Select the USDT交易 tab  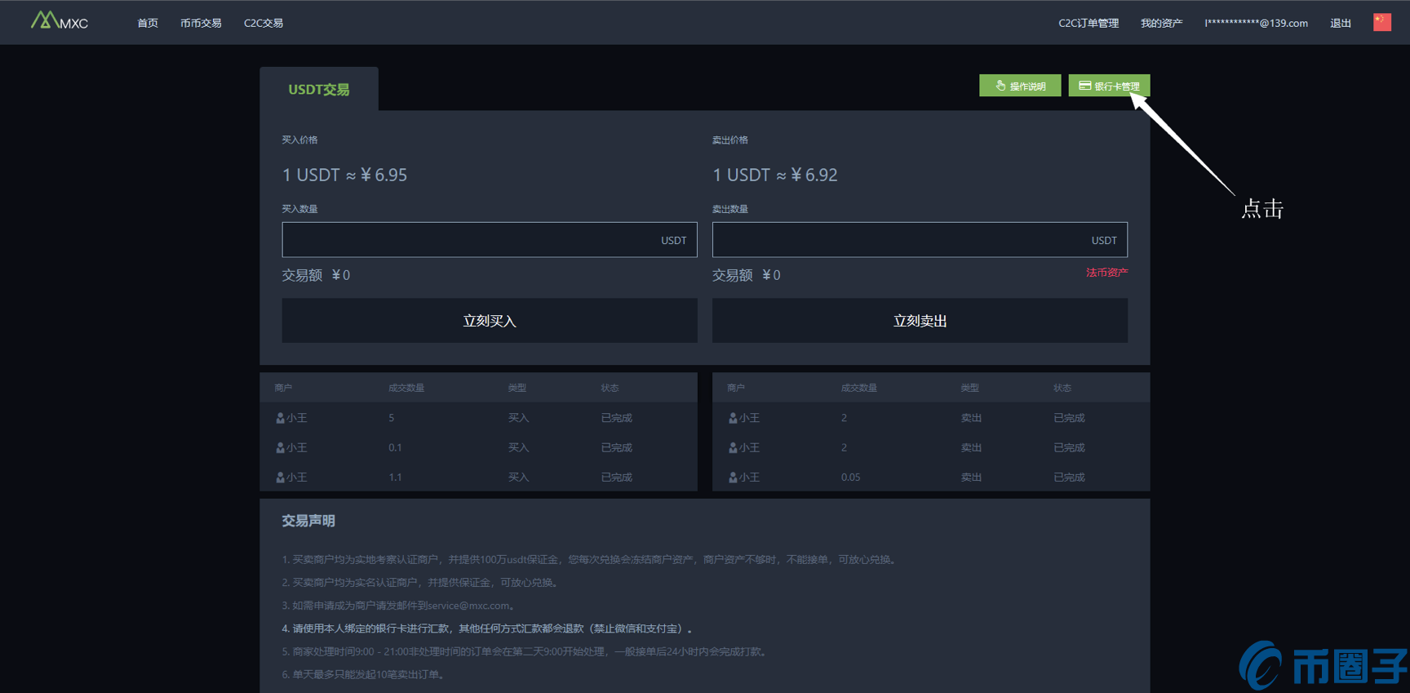click(319, 89)
